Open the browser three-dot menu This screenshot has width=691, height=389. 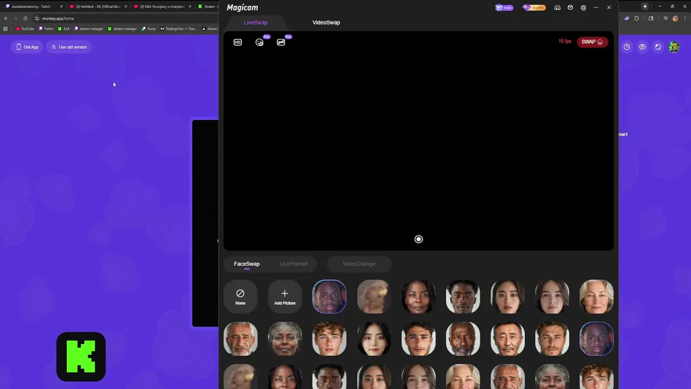pyautogui.click(x=685, y=18)
